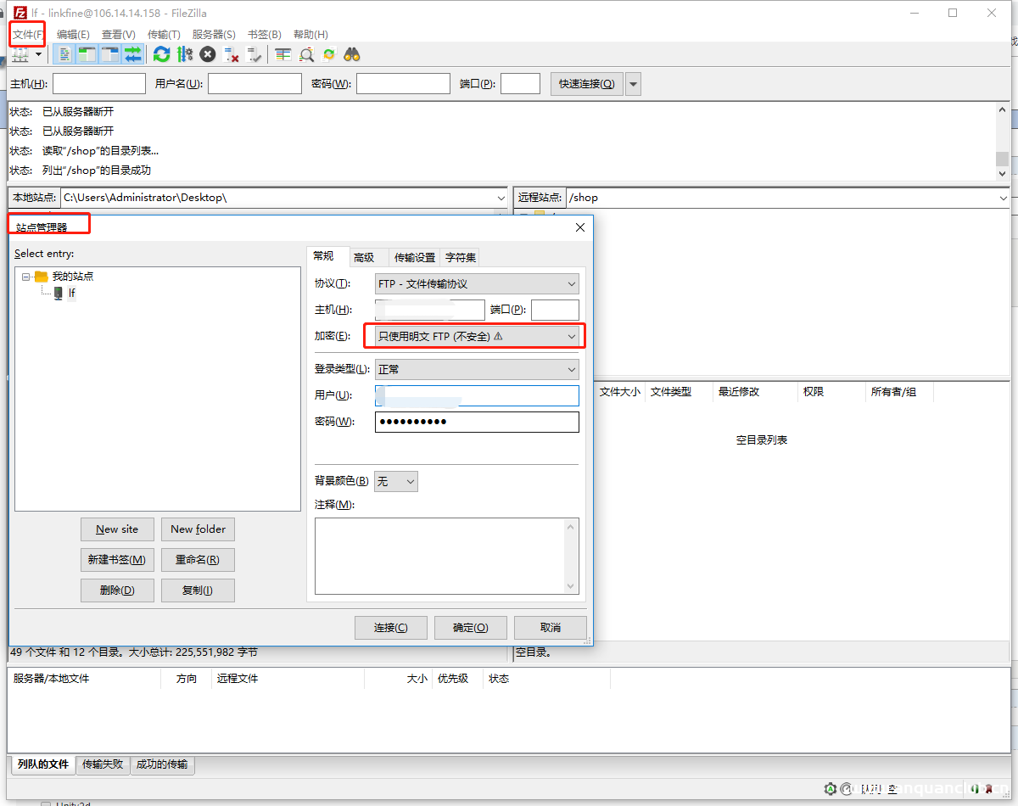Toggle the transfer queue display button
1018x806 pixels.
click(x=133, y=54)
